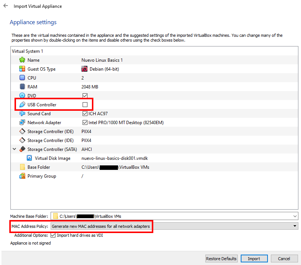
Task: Click the Sound Card icon
Action: point(23,113)
